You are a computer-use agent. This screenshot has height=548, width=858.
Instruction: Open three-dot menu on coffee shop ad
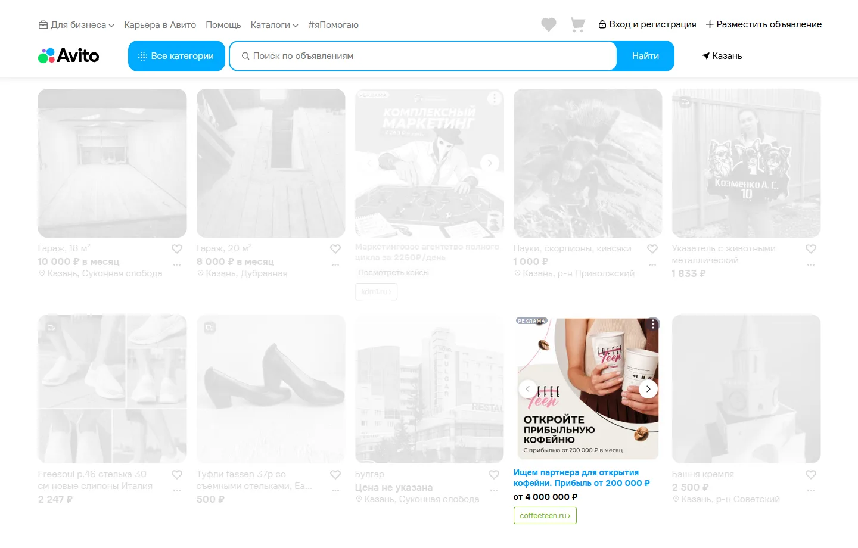(x=653, y=324)
